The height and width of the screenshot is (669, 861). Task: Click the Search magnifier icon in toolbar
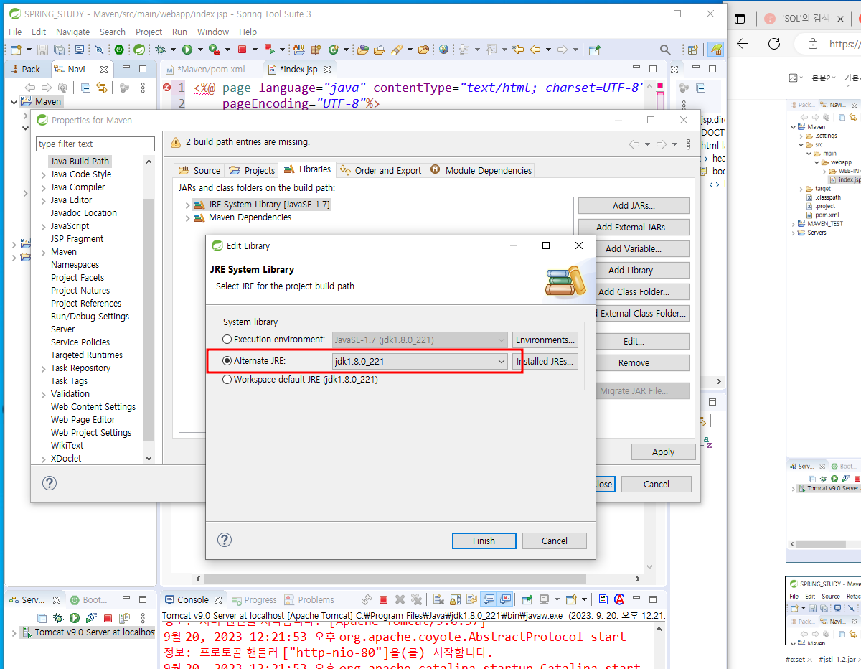(x=665, y=50)
